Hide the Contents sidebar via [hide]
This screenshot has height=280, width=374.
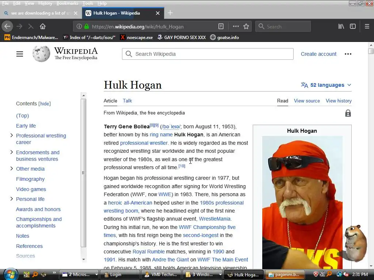45,104
